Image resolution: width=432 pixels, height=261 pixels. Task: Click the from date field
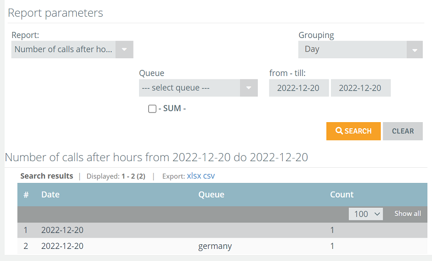point(298,88)
